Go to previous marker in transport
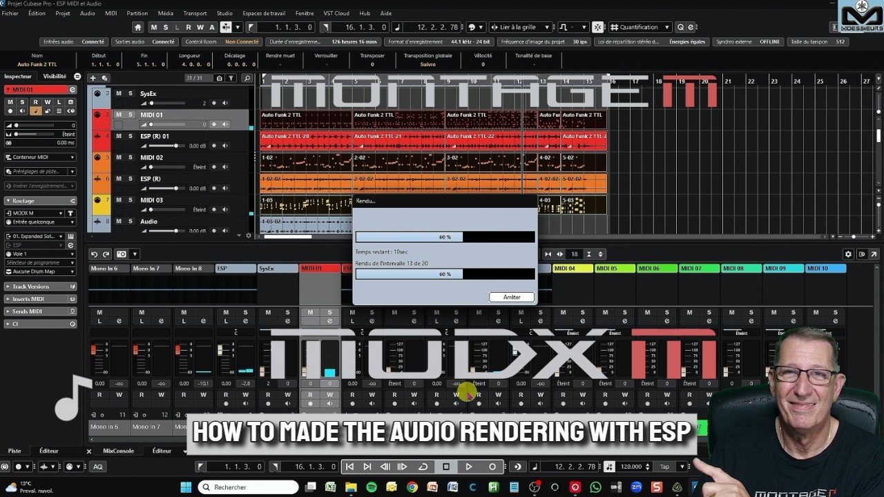884x497 pixels. coord(349,467)
